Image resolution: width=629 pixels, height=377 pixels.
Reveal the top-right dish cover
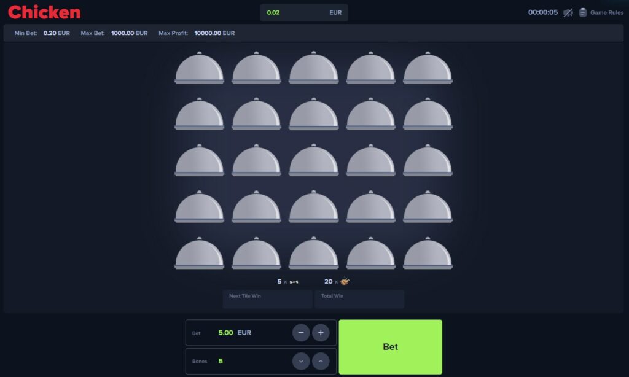point(428,68)
